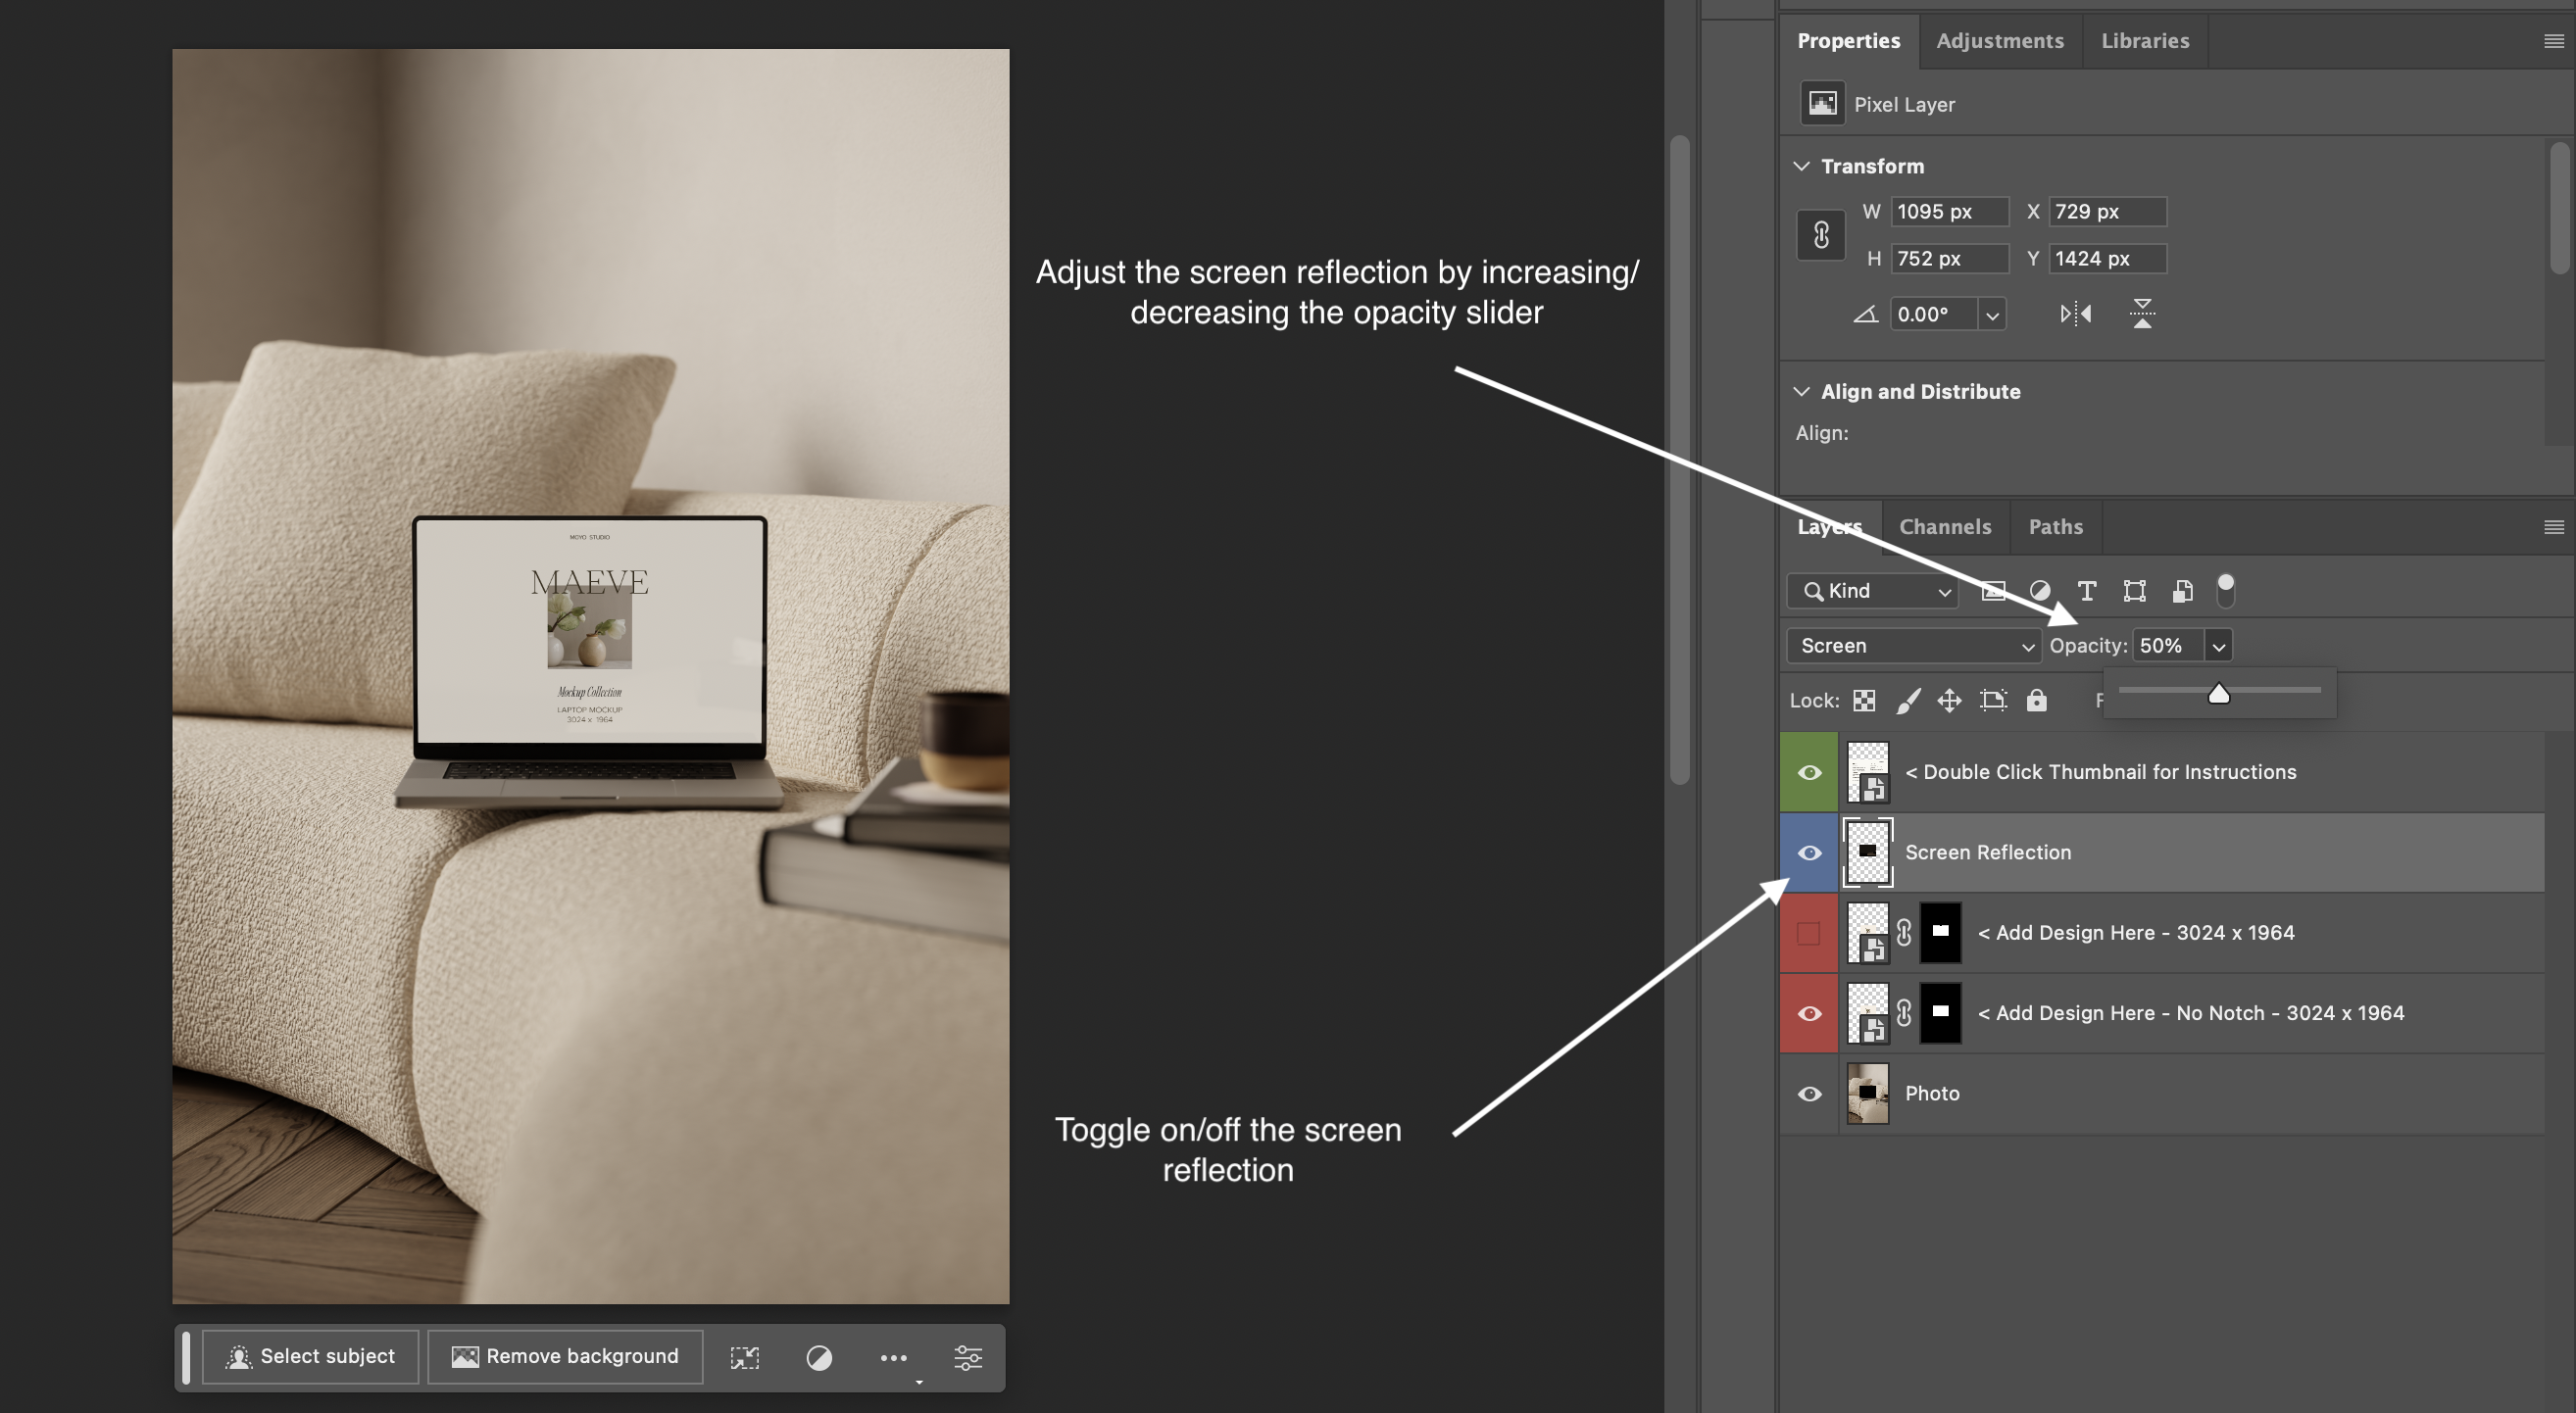
Task: Click the lock all padlock icon
Action: (x=2036, y=700)
